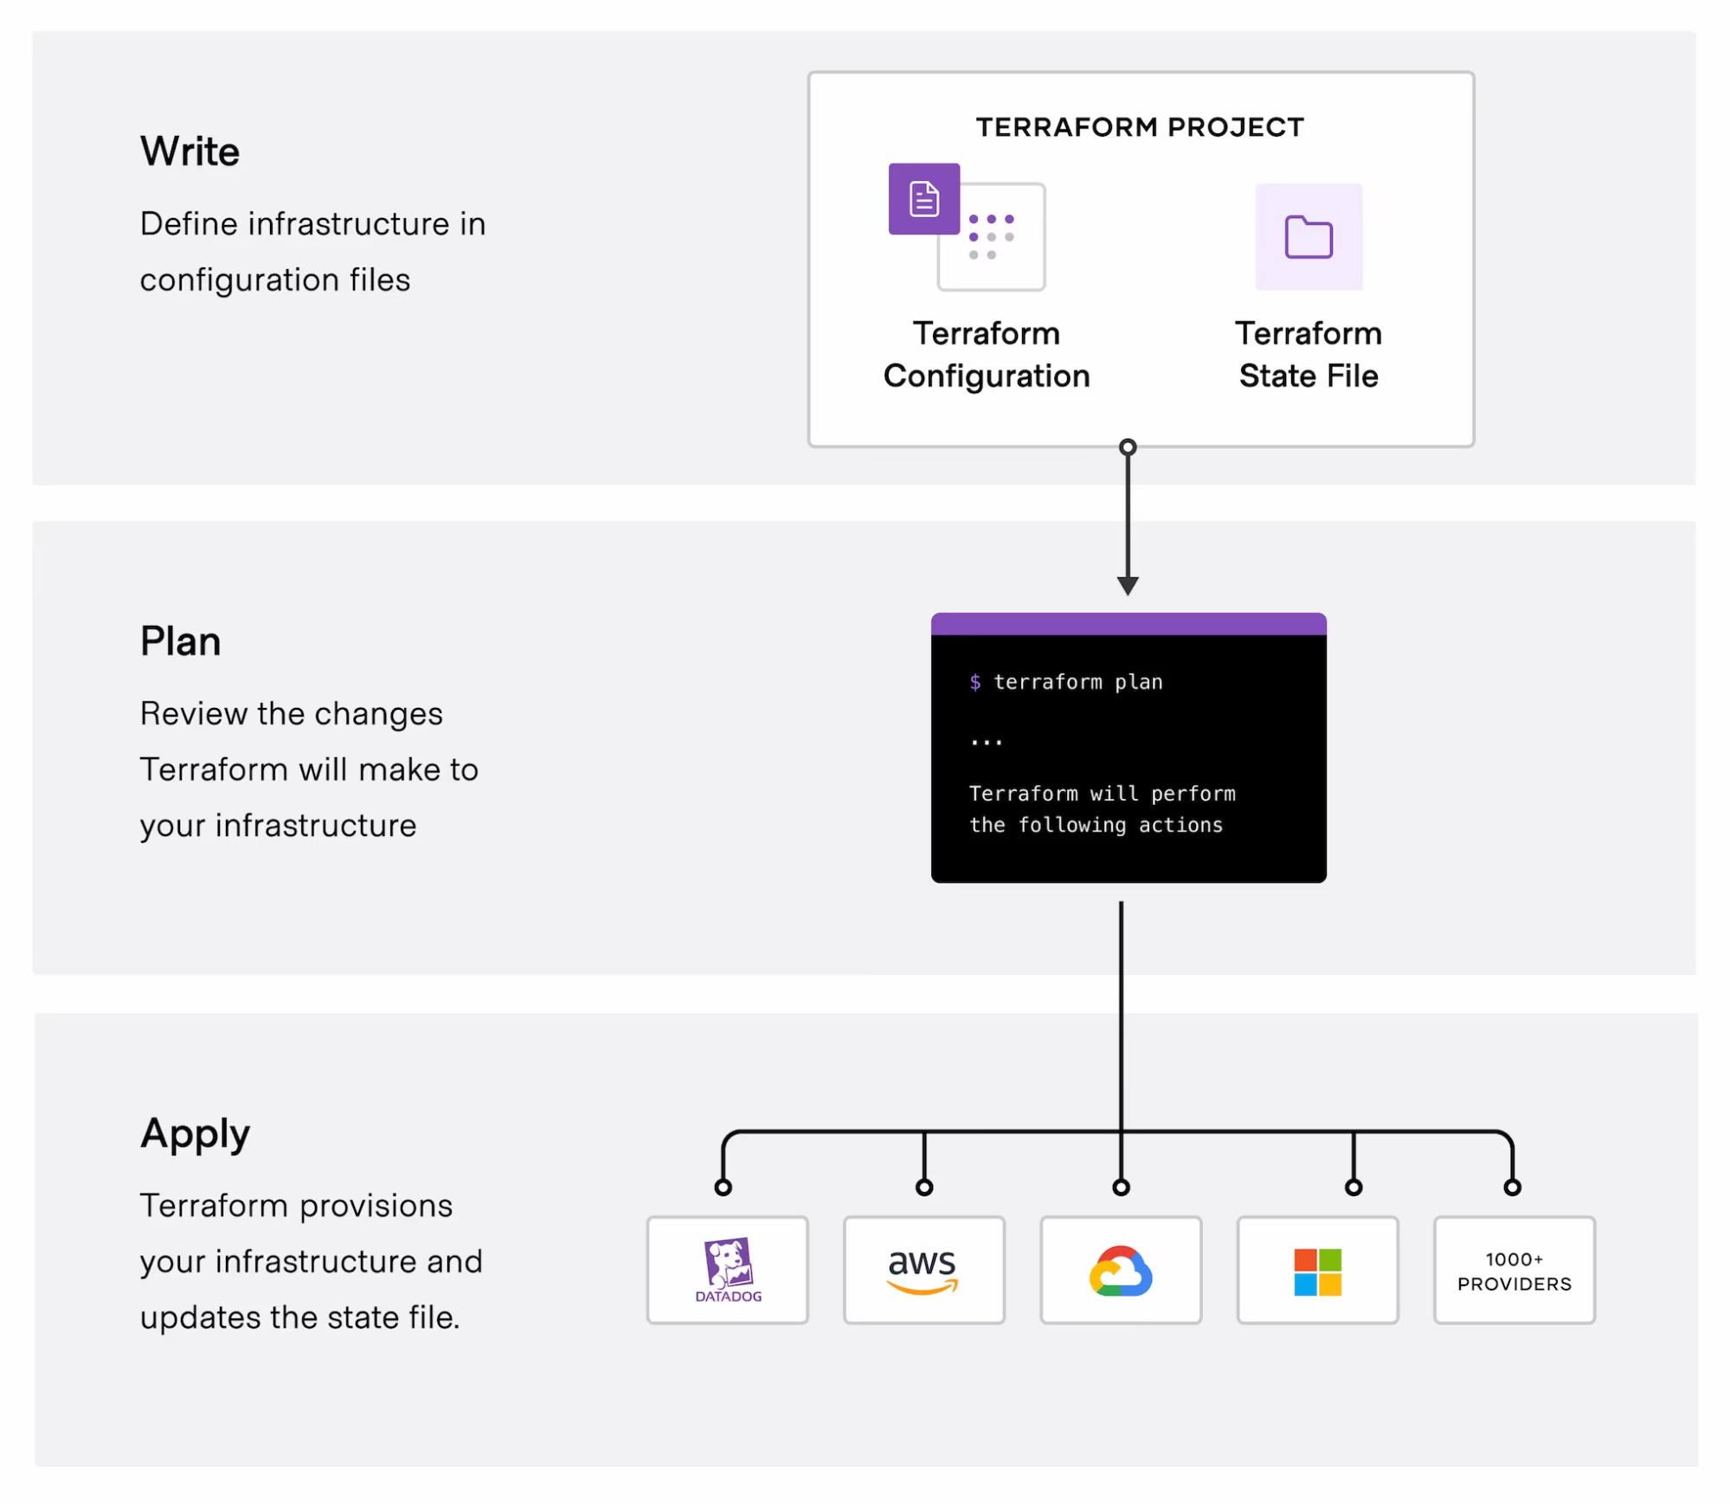
Task: Expand the Plan section heading
Action: point(180,640)
